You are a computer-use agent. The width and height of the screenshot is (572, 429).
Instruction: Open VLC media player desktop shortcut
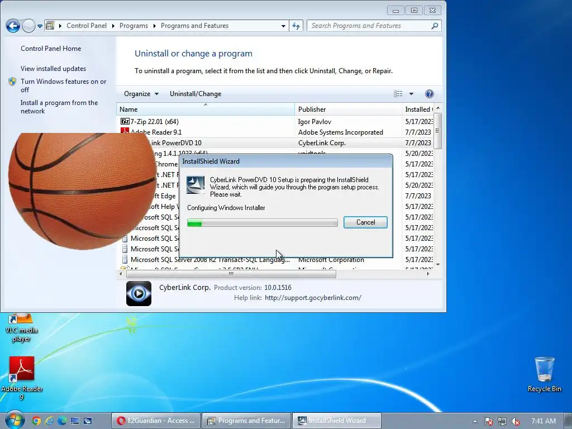pos(22,328)
